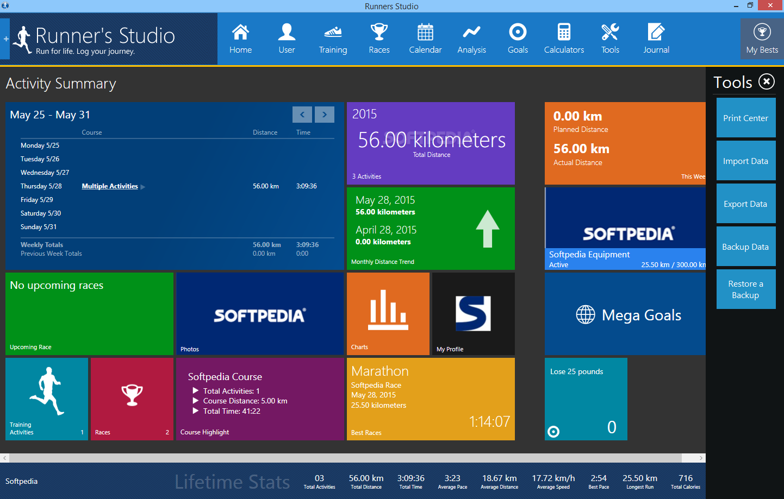Click the 17.72 km/h Average Speed stat
784x499 pixels.
(553, 482)
